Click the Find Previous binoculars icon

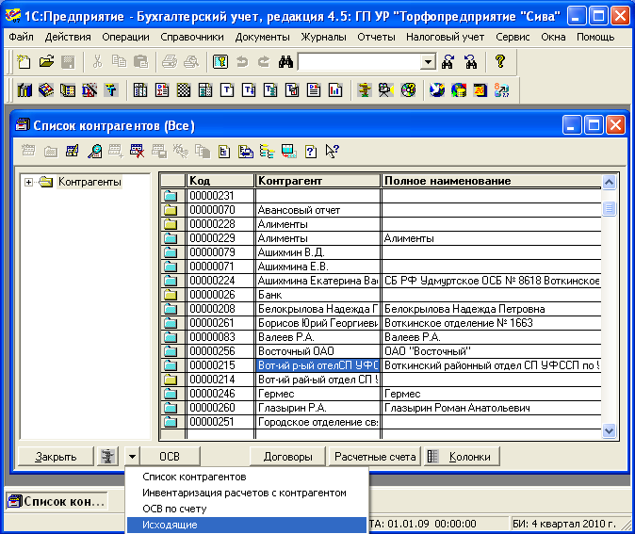(470, 62)
